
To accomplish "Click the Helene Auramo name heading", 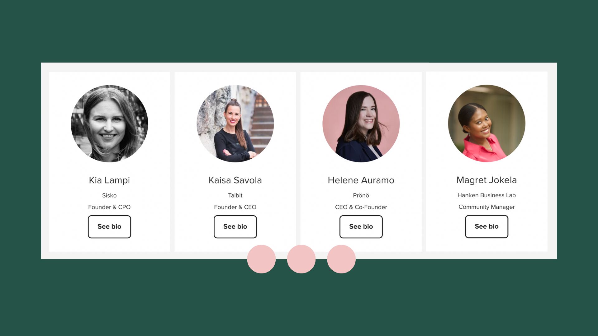I will click(x=361, y=180).
